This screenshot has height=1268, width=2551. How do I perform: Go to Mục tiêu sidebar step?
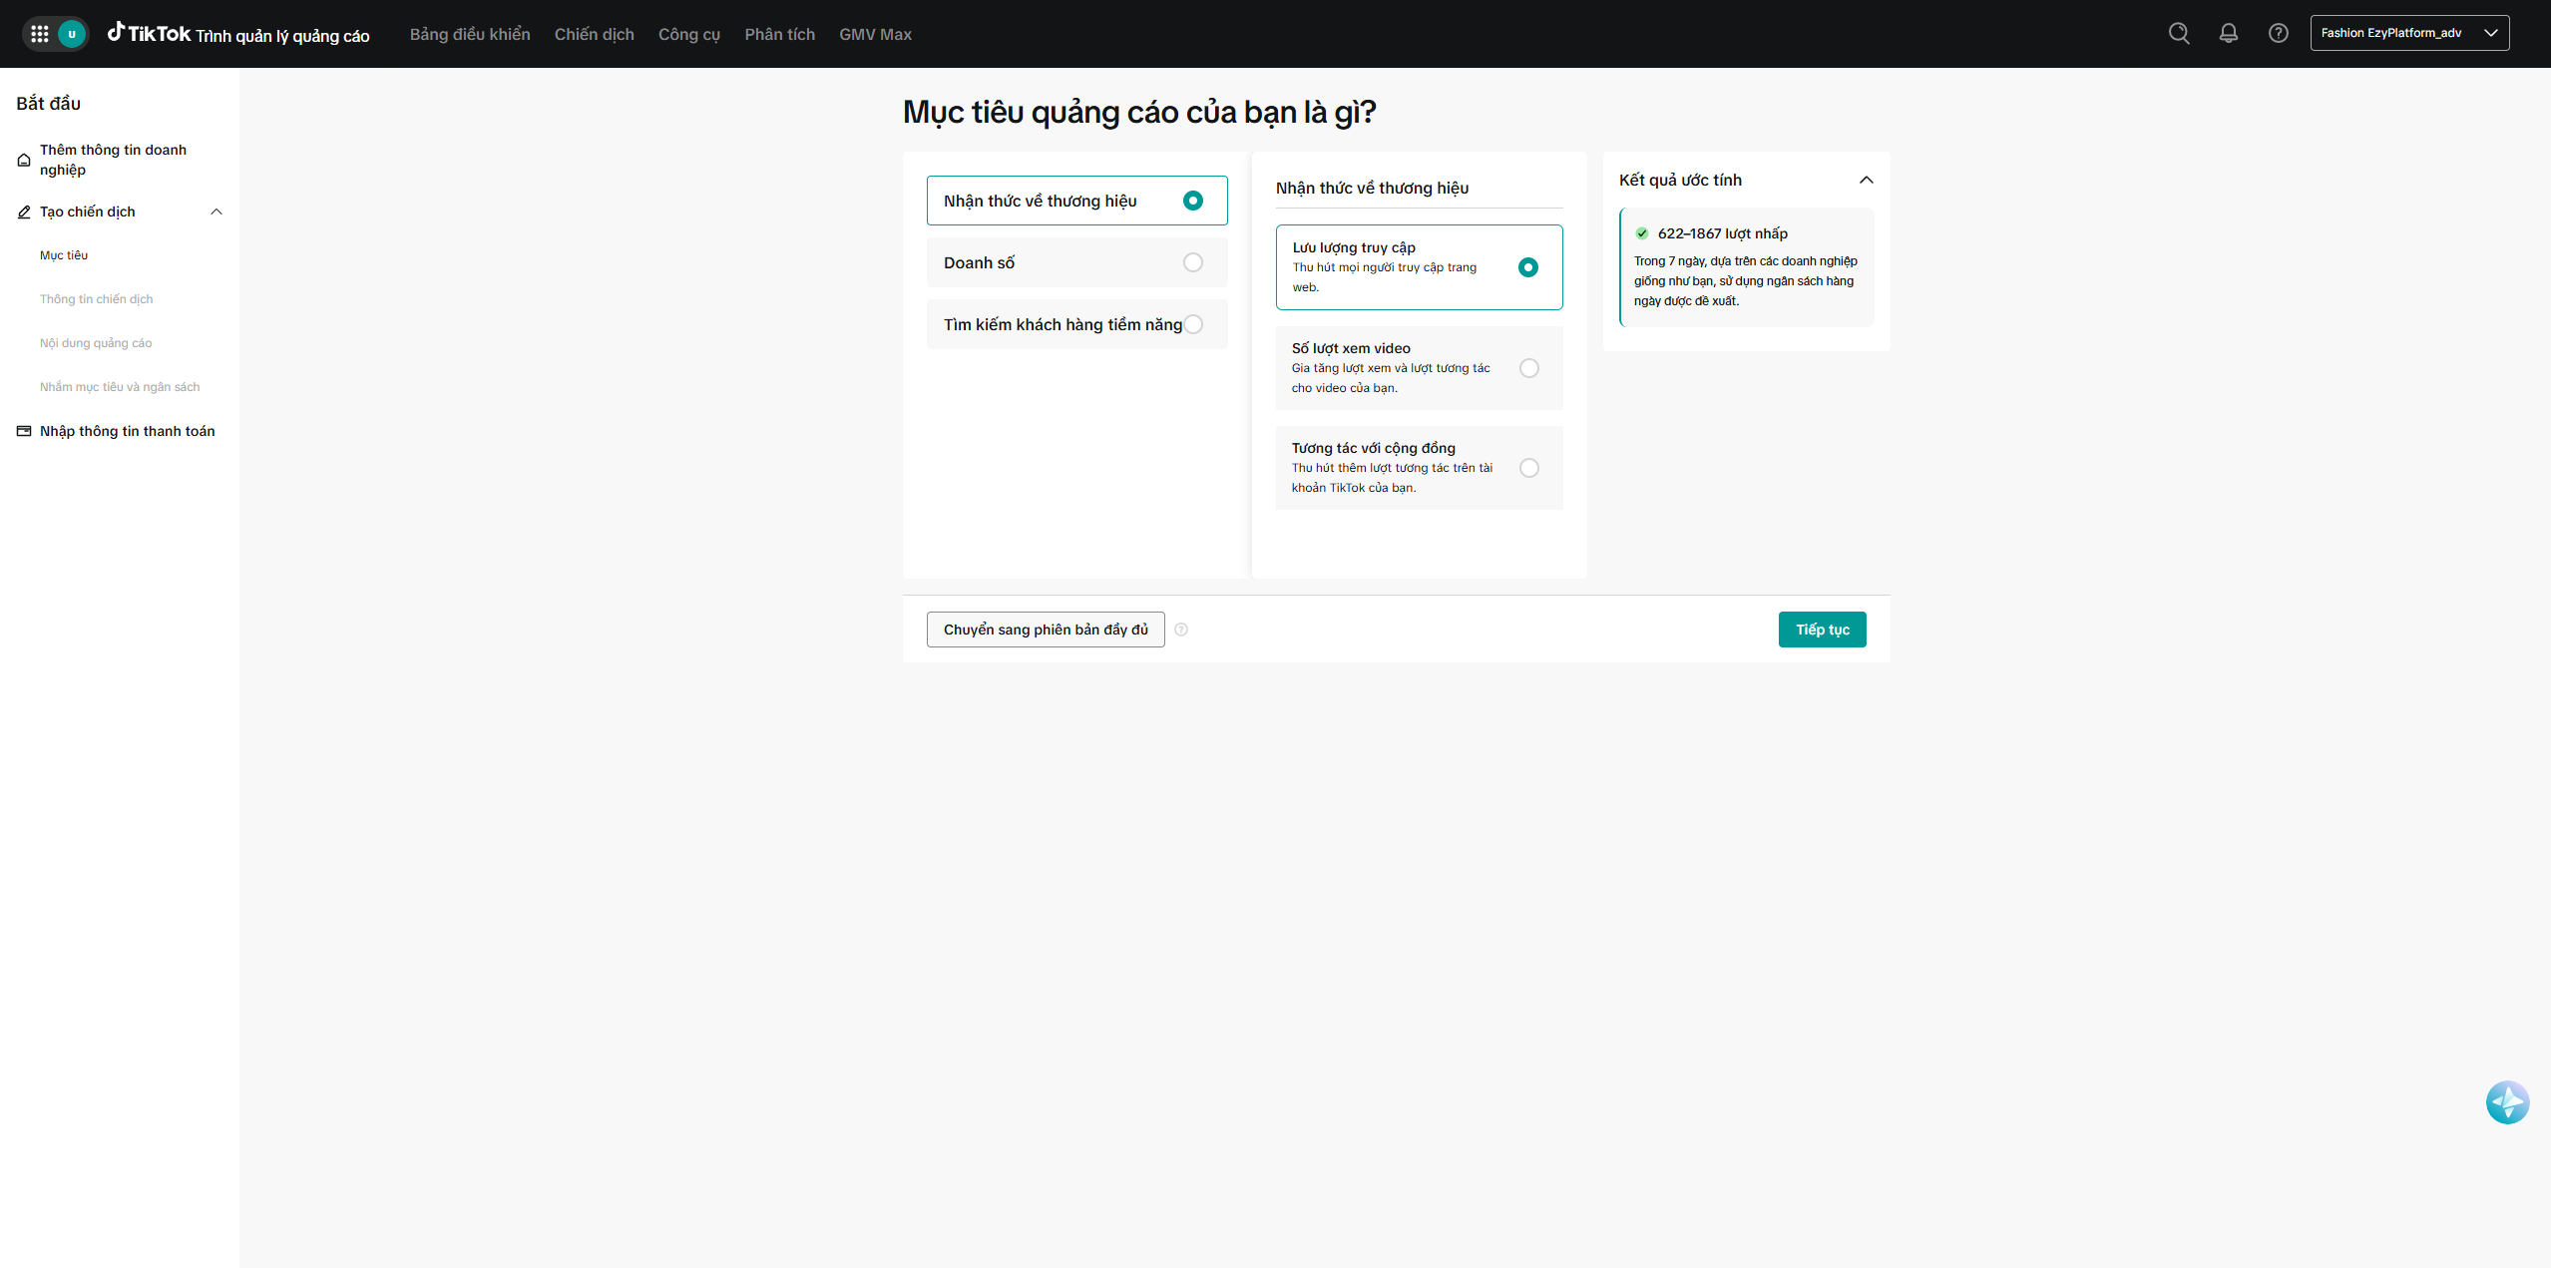pyautogui.click(x=64, y=255)
